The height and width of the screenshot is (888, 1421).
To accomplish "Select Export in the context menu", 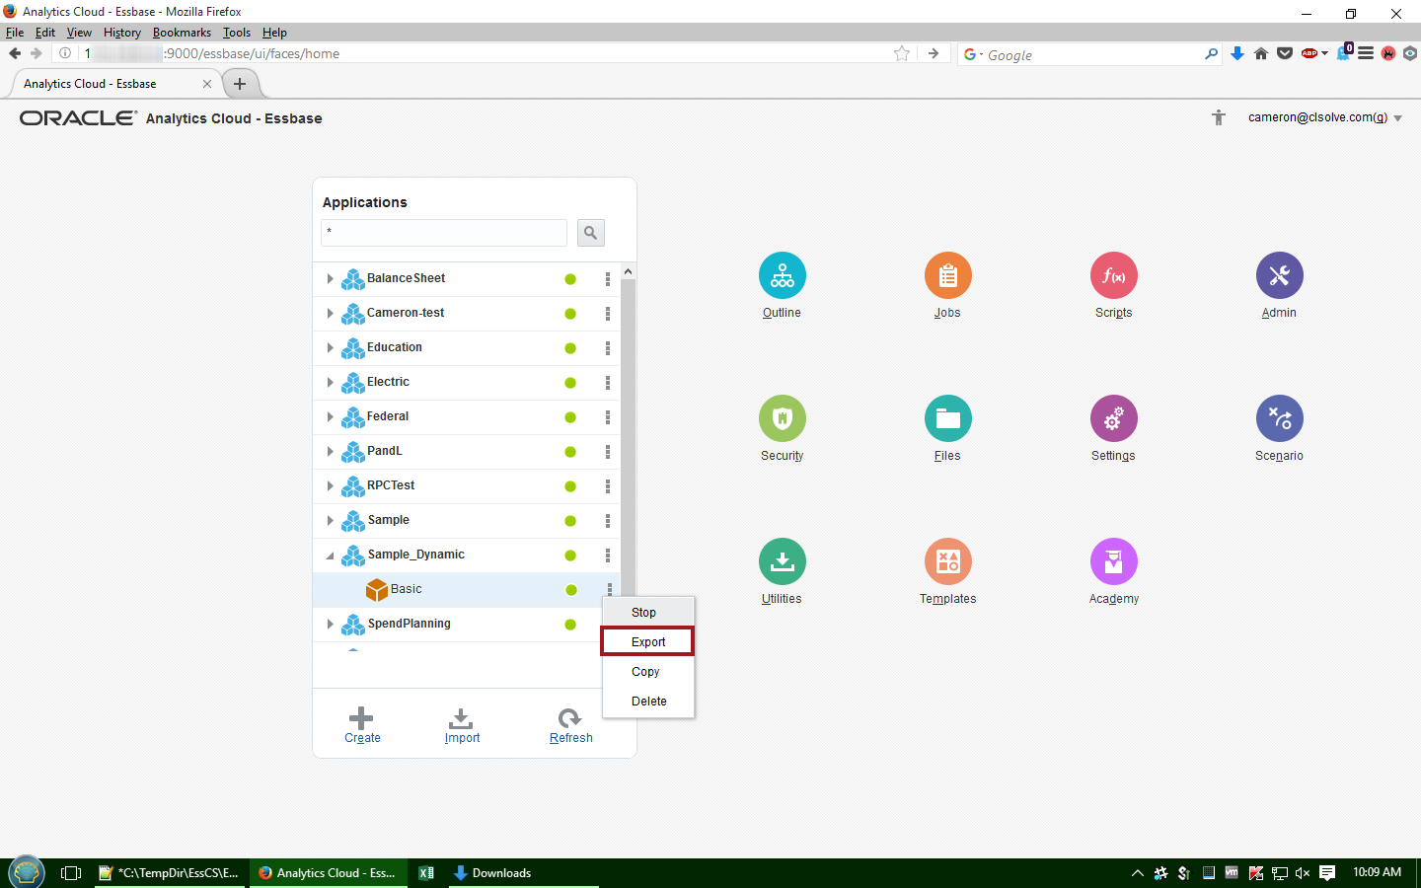I will [648, 642].
